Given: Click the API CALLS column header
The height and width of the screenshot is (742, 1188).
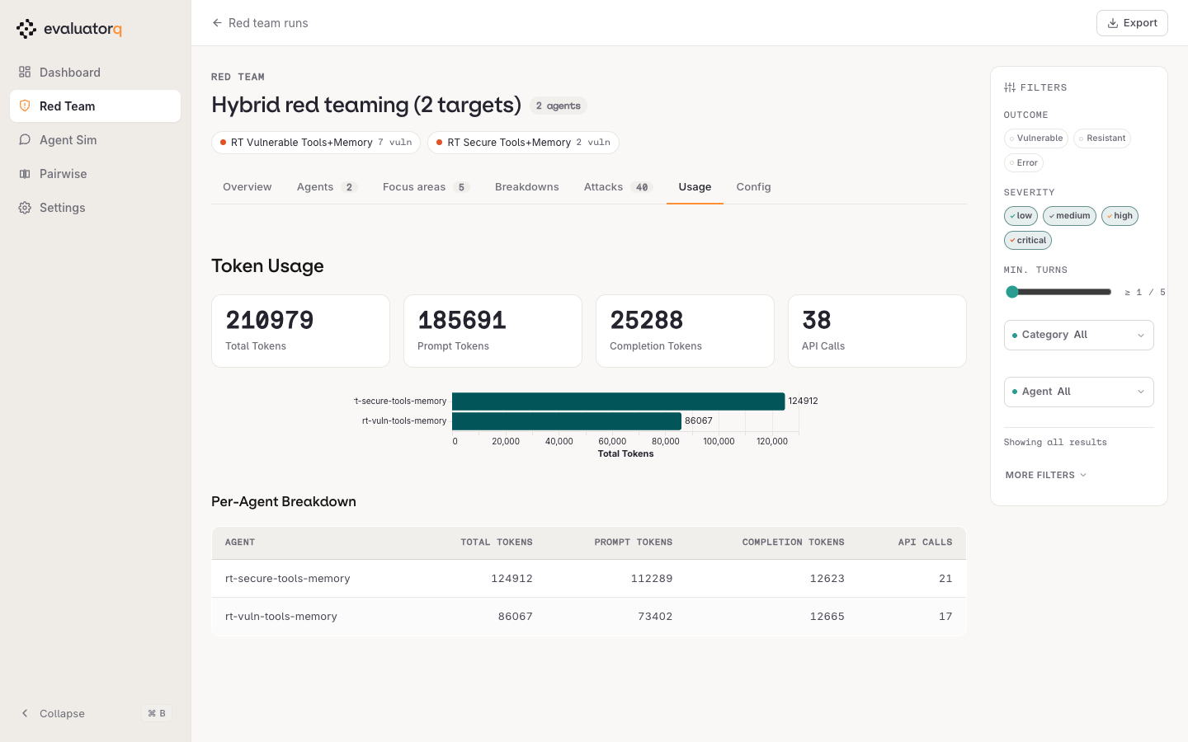Looking at the screenshot, I should [x=925, y=542].
